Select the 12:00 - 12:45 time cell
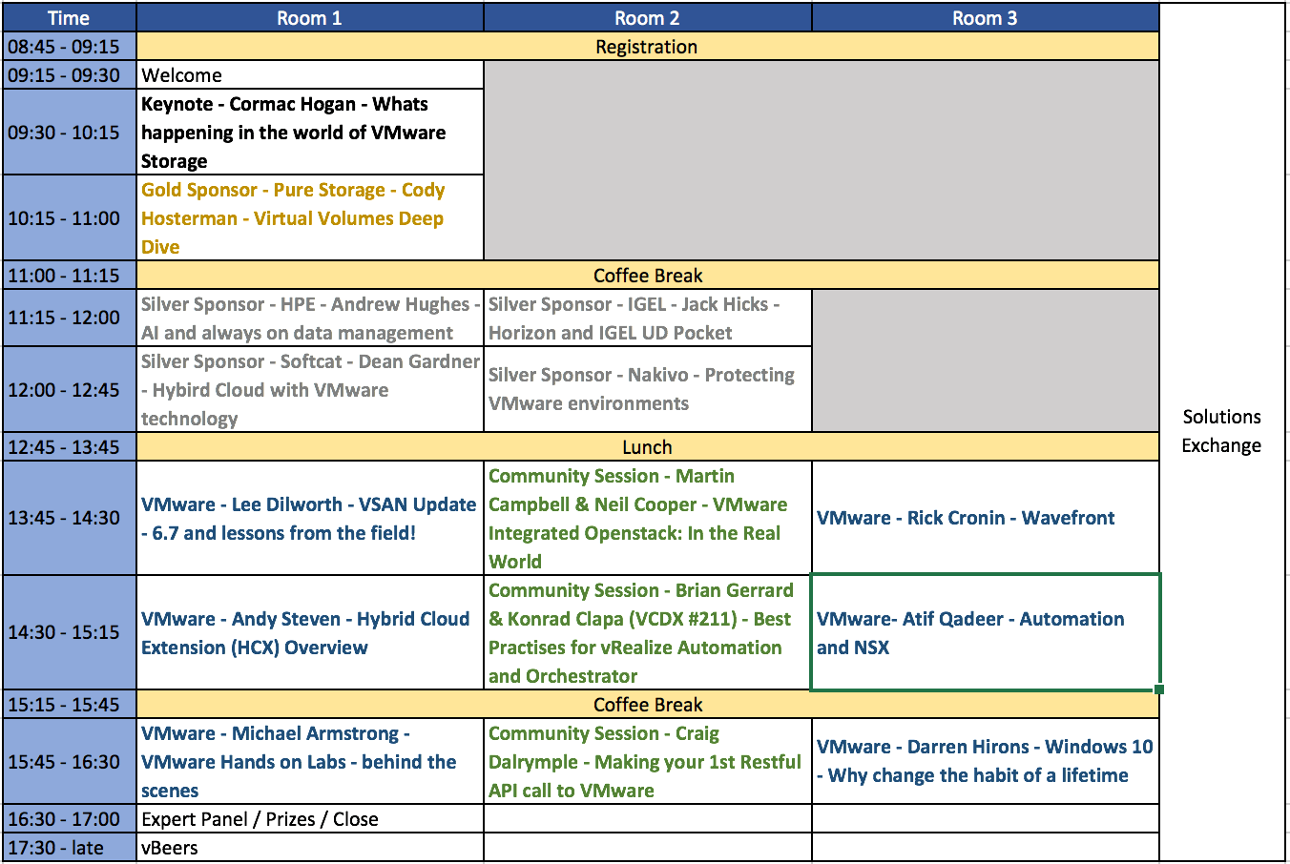The width and height of the screenshot is (1290, 864). (70, 390)
